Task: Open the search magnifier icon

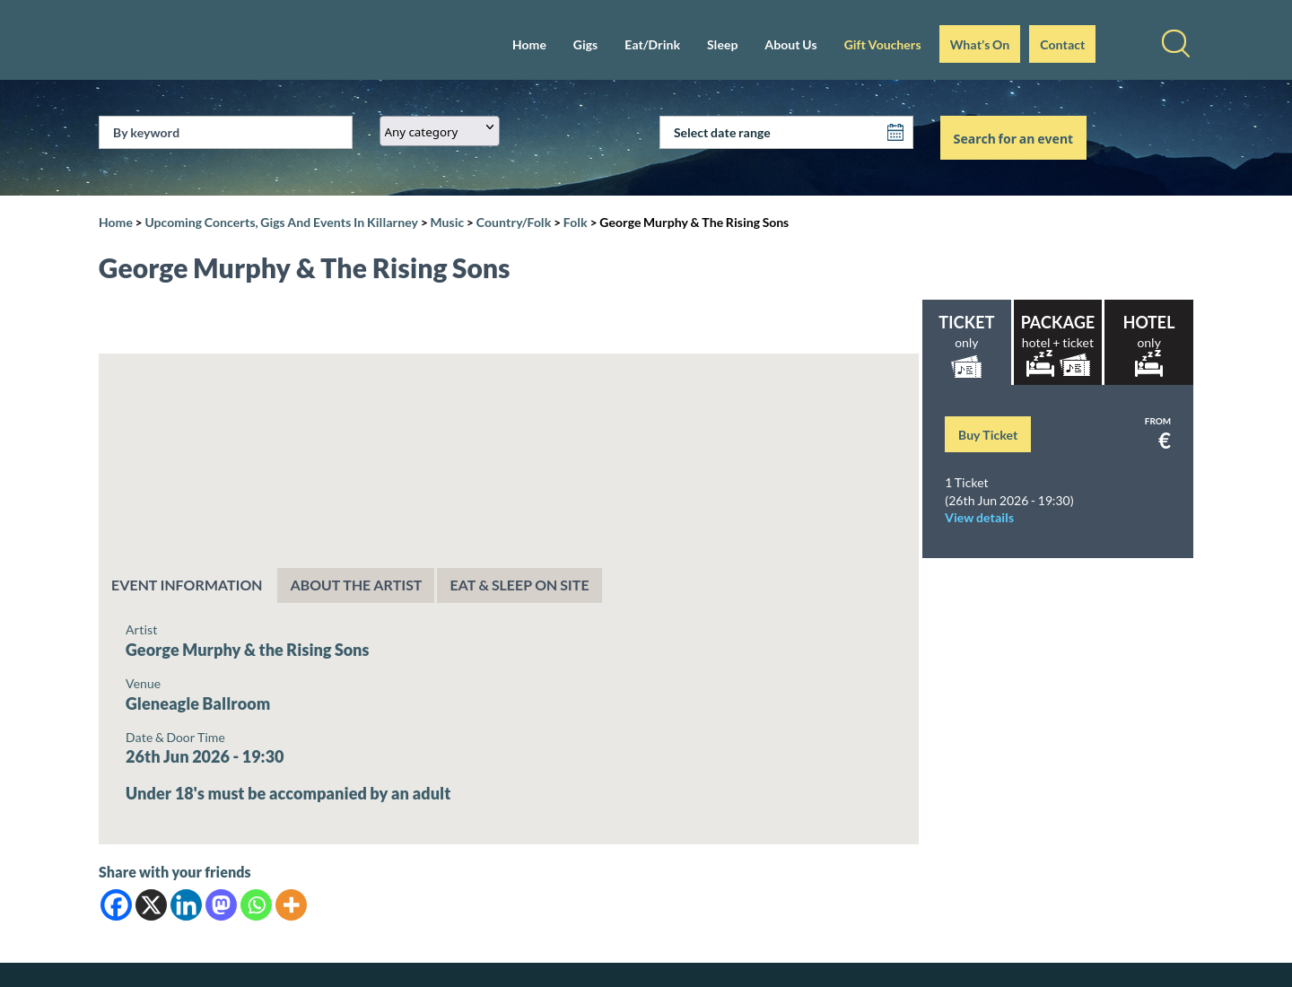Action: (x=1175, y=43)
